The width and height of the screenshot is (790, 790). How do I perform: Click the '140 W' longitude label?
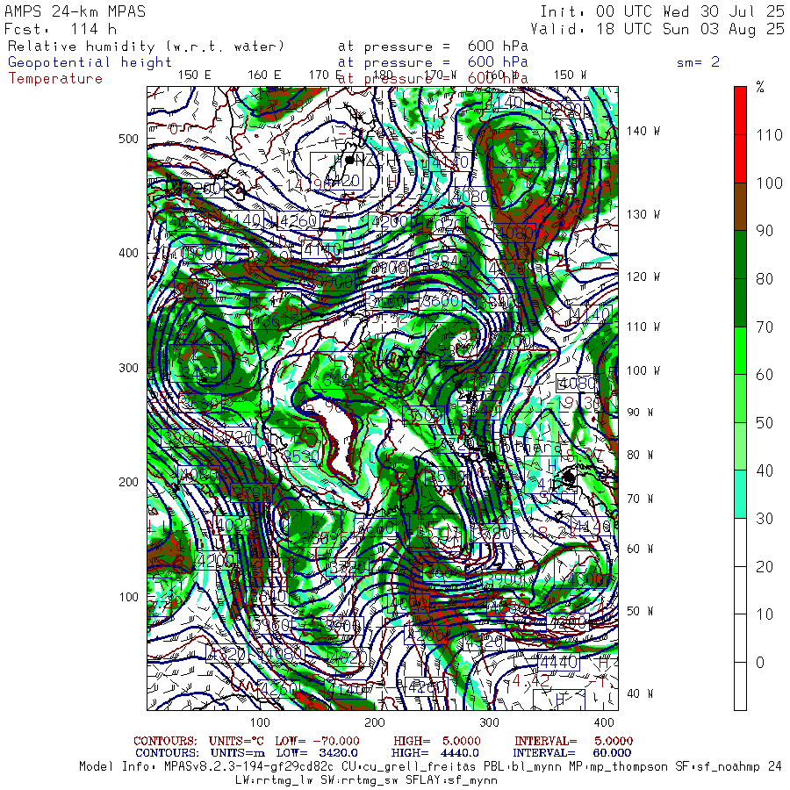pyautogui.click(x=643, y=131)
